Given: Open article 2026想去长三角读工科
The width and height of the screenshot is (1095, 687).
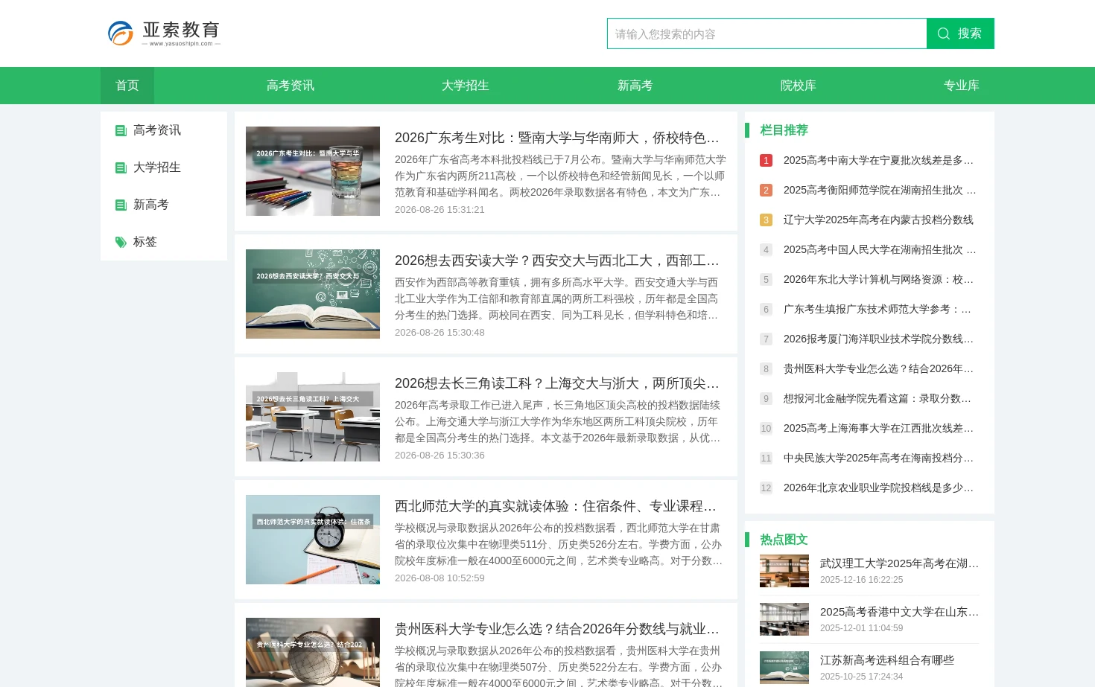Looking at the screenshot, I should [557, 383].
